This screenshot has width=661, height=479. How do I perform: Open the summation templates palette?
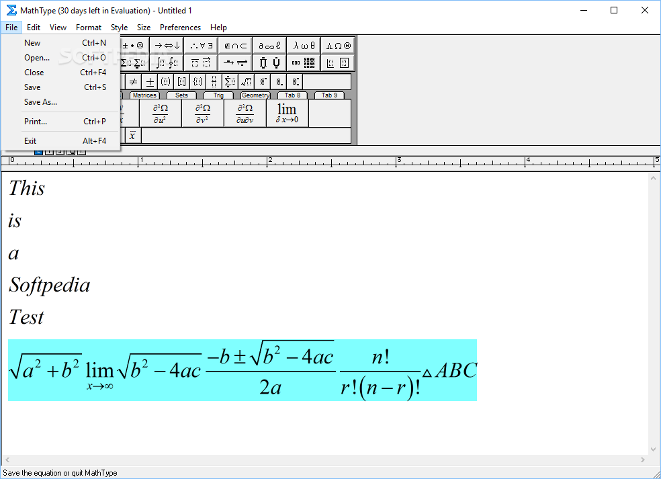click(134, 63)
